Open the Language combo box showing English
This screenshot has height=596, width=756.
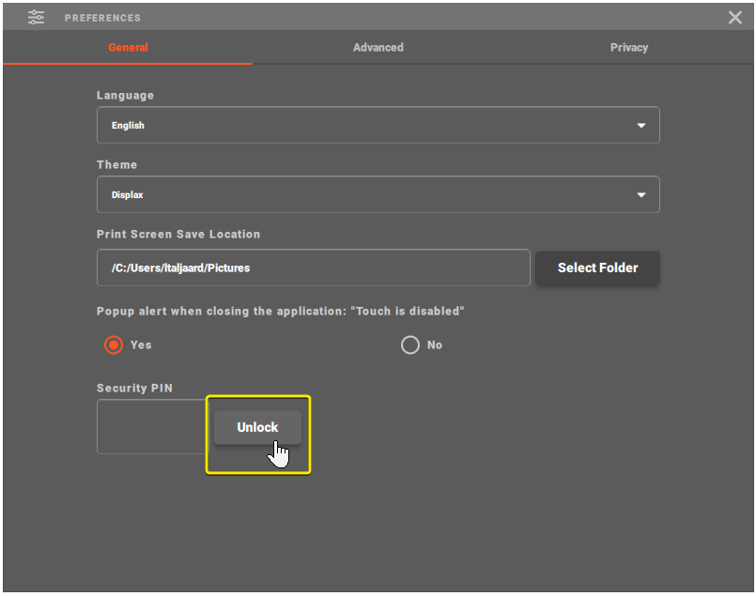[x=366, y=125]
